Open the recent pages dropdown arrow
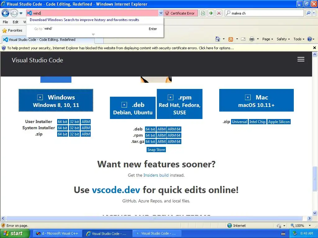The width and height of the screenshot is (318, 238). point(21,13)
